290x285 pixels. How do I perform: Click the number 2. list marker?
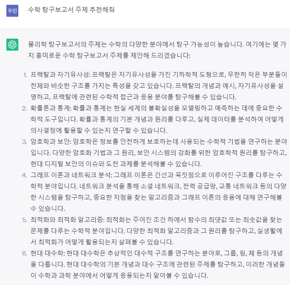tap(25, 108)
